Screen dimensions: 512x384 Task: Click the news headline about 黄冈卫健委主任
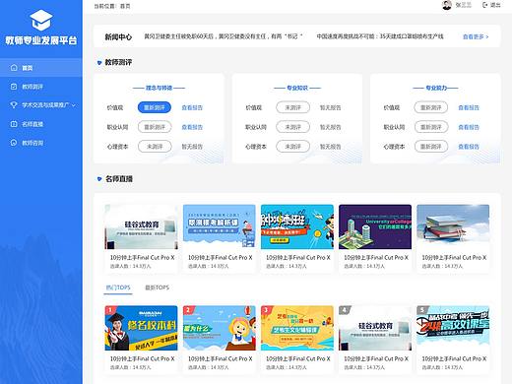pyautogui.click(x=224, y=36)
